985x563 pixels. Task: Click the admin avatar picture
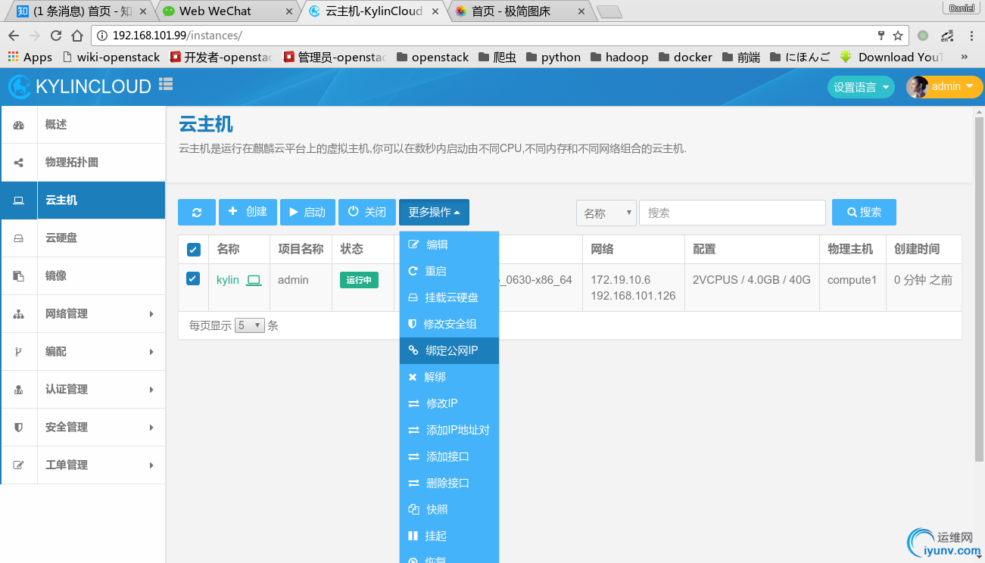point(918,87)
